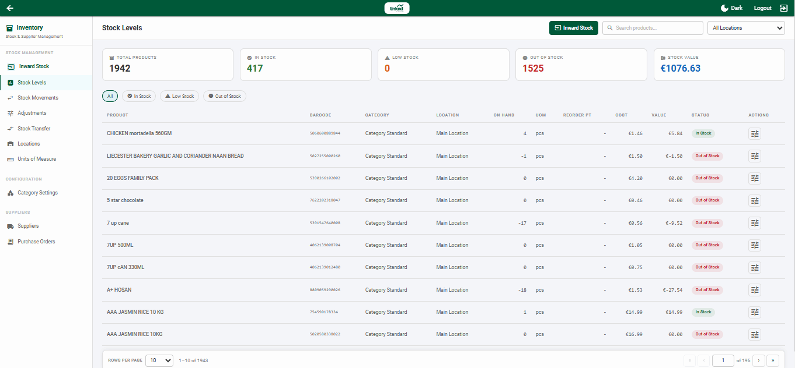Click the Logout exit icon
Screen dimensions: 795x368
pos(783,8)
